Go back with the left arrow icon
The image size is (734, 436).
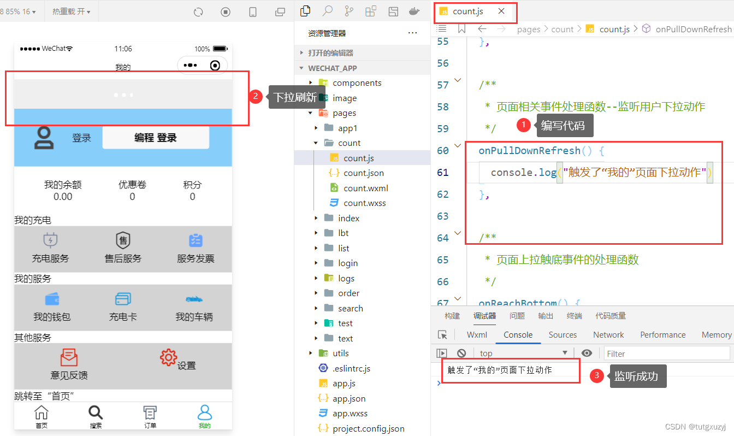point(482,29)
